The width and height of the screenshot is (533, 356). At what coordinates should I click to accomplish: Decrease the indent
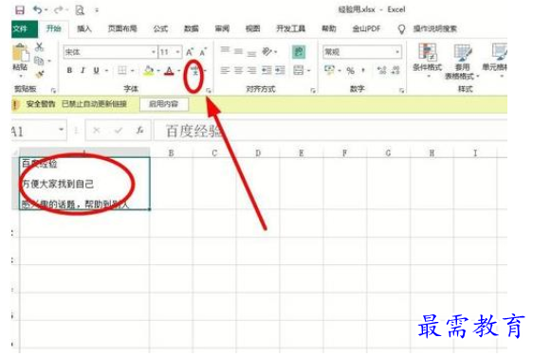(x=266, y=70)
